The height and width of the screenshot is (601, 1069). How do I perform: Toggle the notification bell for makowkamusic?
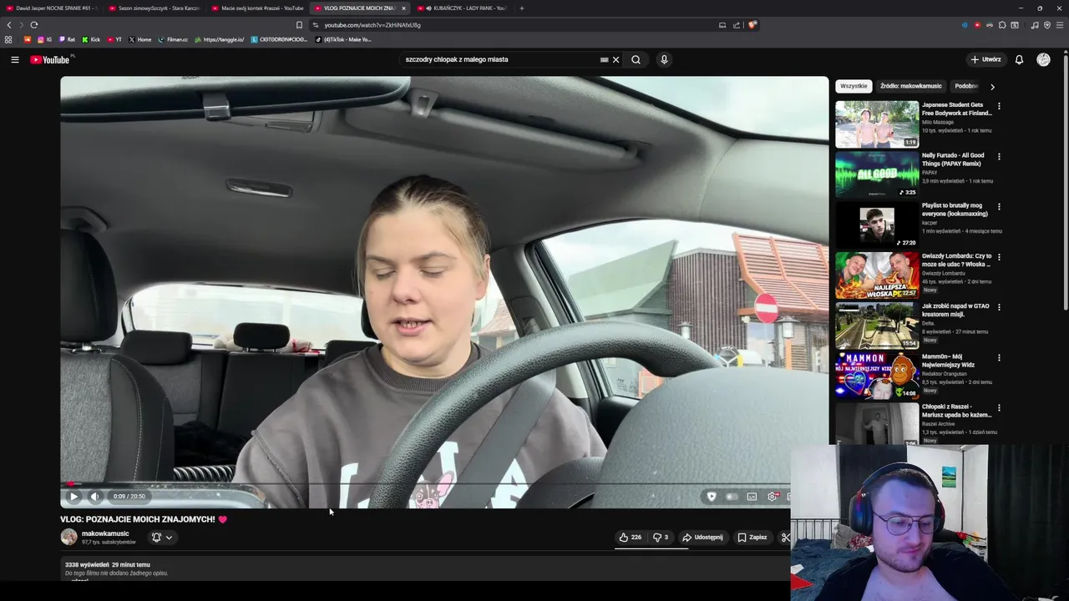[x=155, y=538]
